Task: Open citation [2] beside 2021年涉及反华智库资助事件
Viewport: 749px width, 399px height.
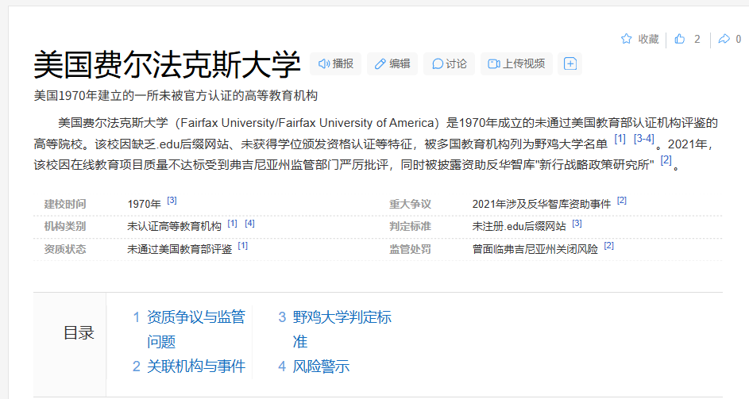Action: 621,201
